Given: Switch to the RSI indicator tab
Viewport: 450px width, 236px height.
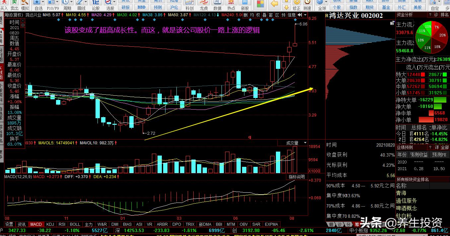Looking at the screenshot, I should tap(62, 224).
